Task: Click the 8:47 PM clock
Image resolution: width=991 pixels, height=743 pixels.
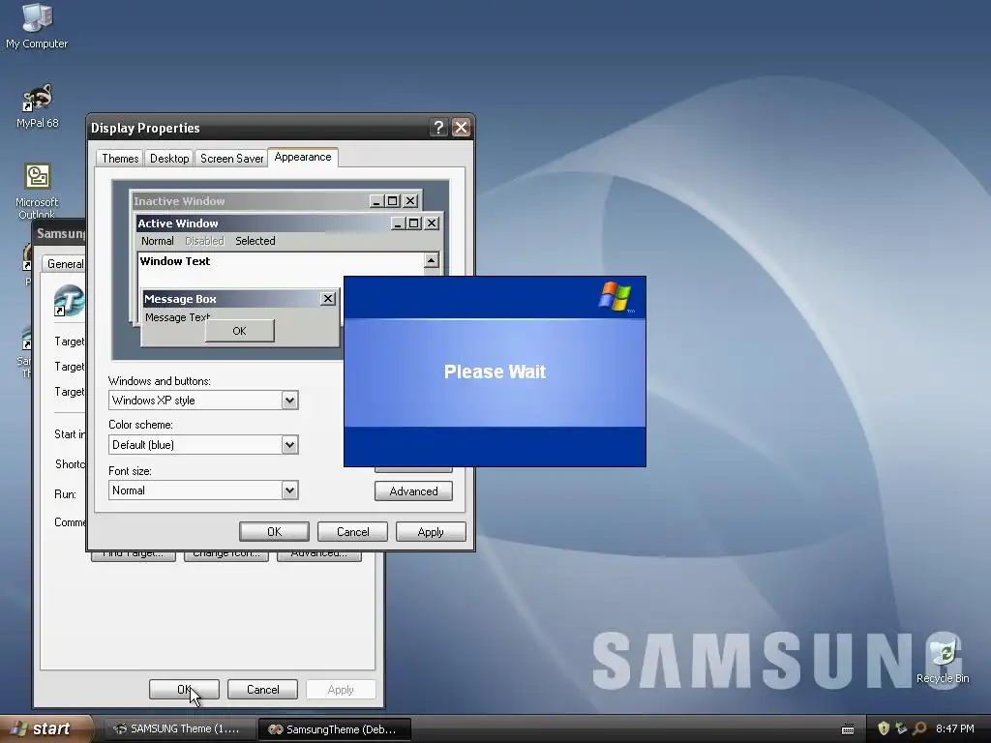Action: click(x=955, y=728)
